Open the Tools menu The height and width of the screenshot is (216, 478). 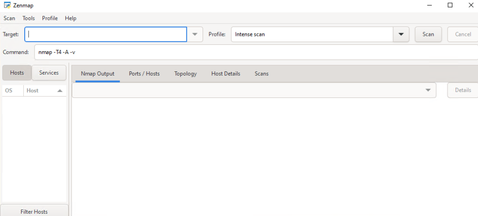[x=28, y=18]
